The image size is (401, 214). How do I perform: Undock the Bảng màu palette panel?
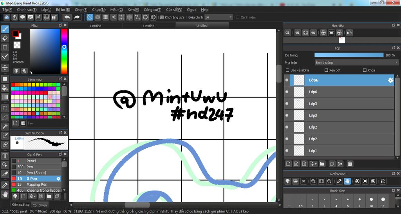[x=60, y=79]
